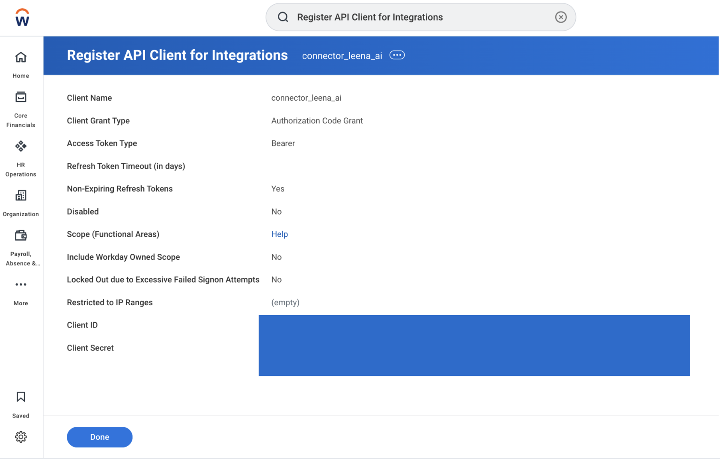This screenshot has height=459, width=720.
Task: Click the 'Client ID' label
Action: [82, 325]
